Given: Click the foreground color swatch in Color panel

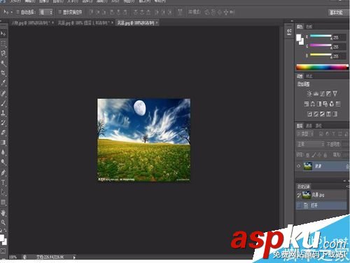Looking at the screenshot, I should coord(299,37).
